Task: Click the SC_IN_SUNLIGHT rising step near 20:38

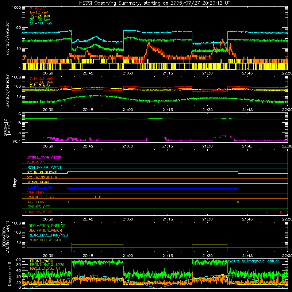Action: [68, 172]
